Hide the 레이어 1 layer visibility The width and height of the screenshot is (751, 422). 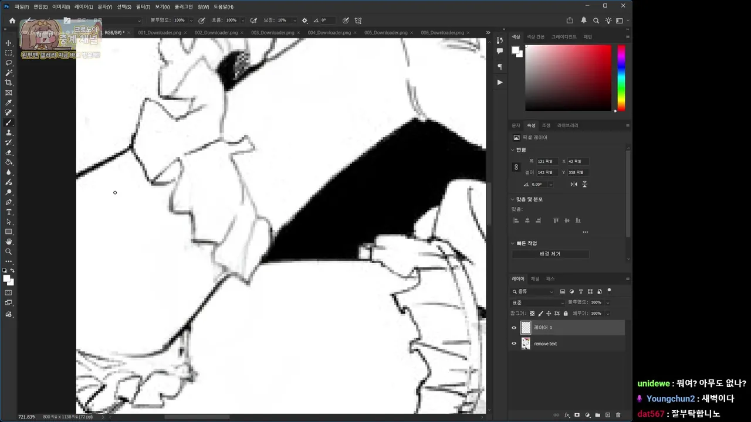[x=515, y=328]
